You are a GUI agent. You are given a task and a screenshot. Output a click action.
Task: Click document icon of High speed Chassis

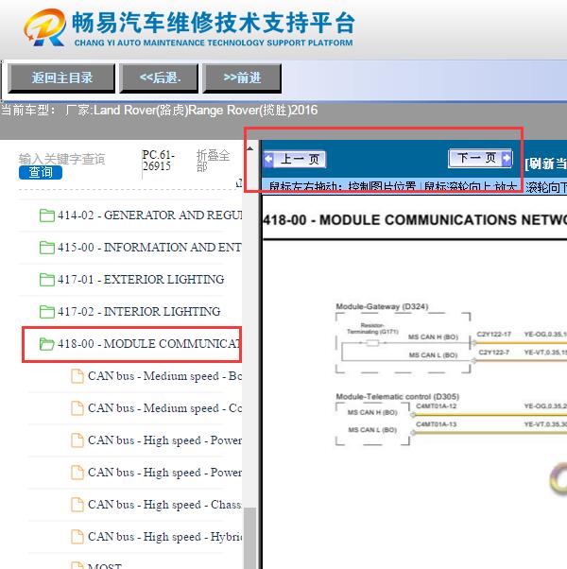[x=77, y=505]
